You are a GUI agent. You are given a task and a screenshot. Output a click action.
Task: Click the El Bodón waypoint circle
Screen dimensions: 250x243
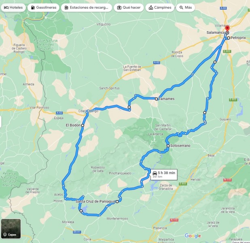tap(83, 125)
